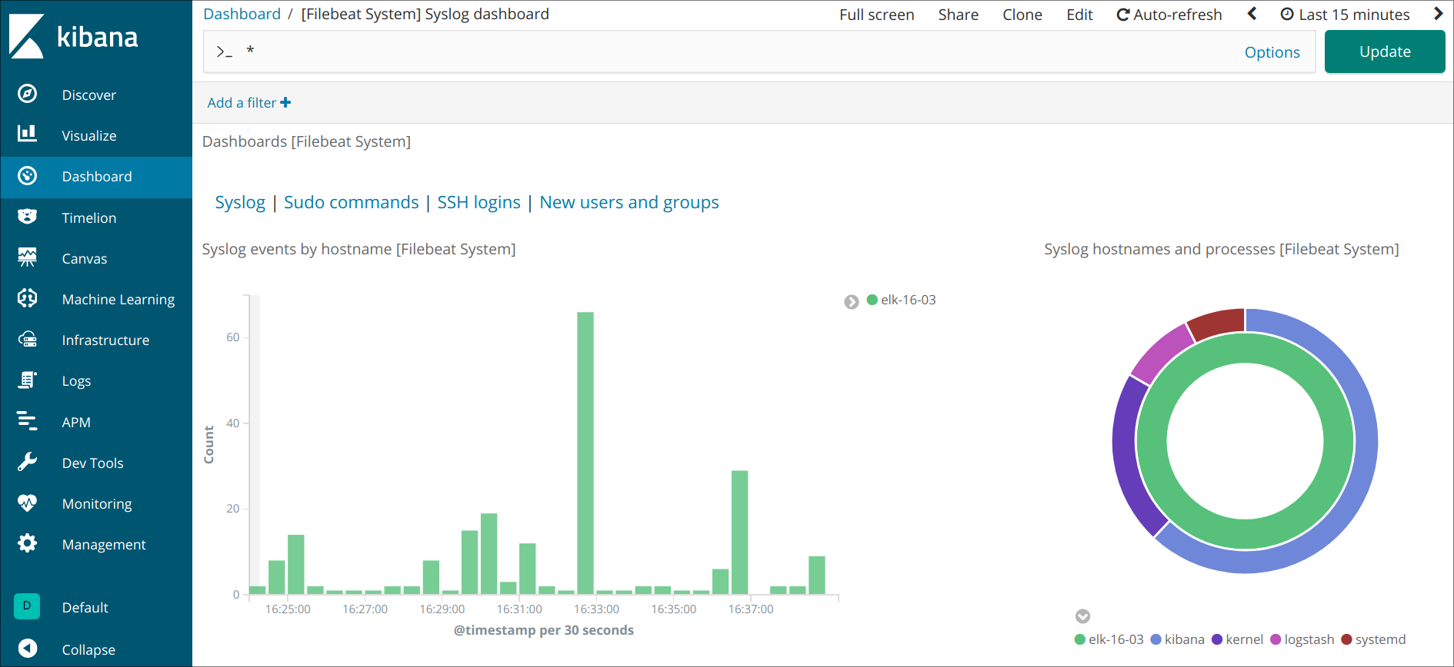Click the elk-16-03 legend dot under the donut
The image size is (1454, 667).
pyautogui.click(x=1080, y=639)
